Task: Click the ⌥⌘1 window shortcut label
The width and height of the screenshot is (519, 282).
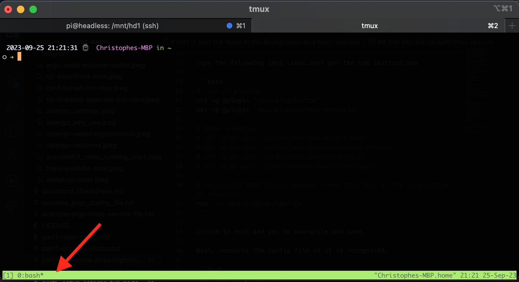Action: 503,8
